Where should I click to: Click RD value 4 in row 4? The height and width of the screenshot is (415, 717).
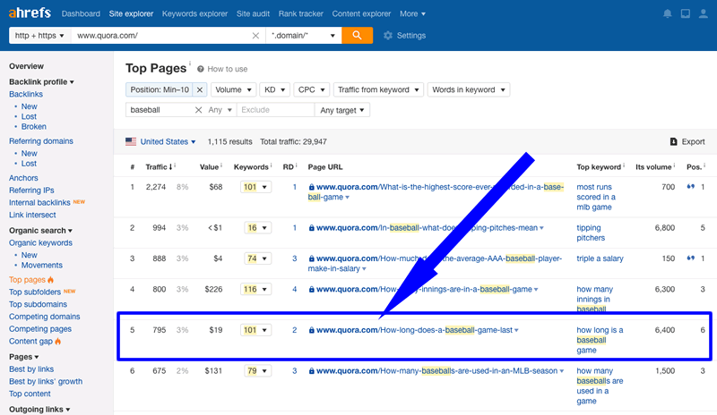click(295, 289)
